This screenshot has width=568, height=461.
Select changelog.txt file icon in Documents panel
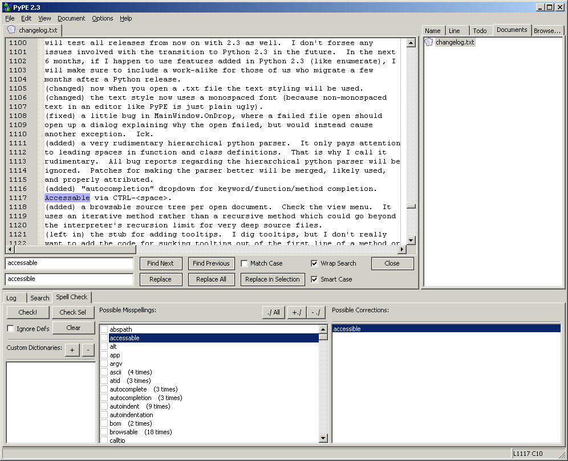coord(429,42)
